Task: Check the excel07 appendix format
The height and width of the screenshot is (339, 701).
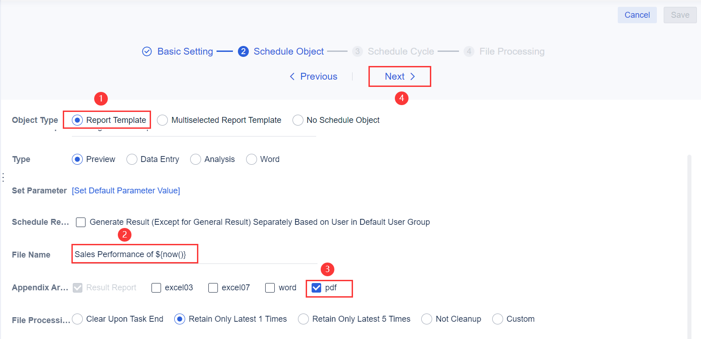Action: tap(213, 287)
